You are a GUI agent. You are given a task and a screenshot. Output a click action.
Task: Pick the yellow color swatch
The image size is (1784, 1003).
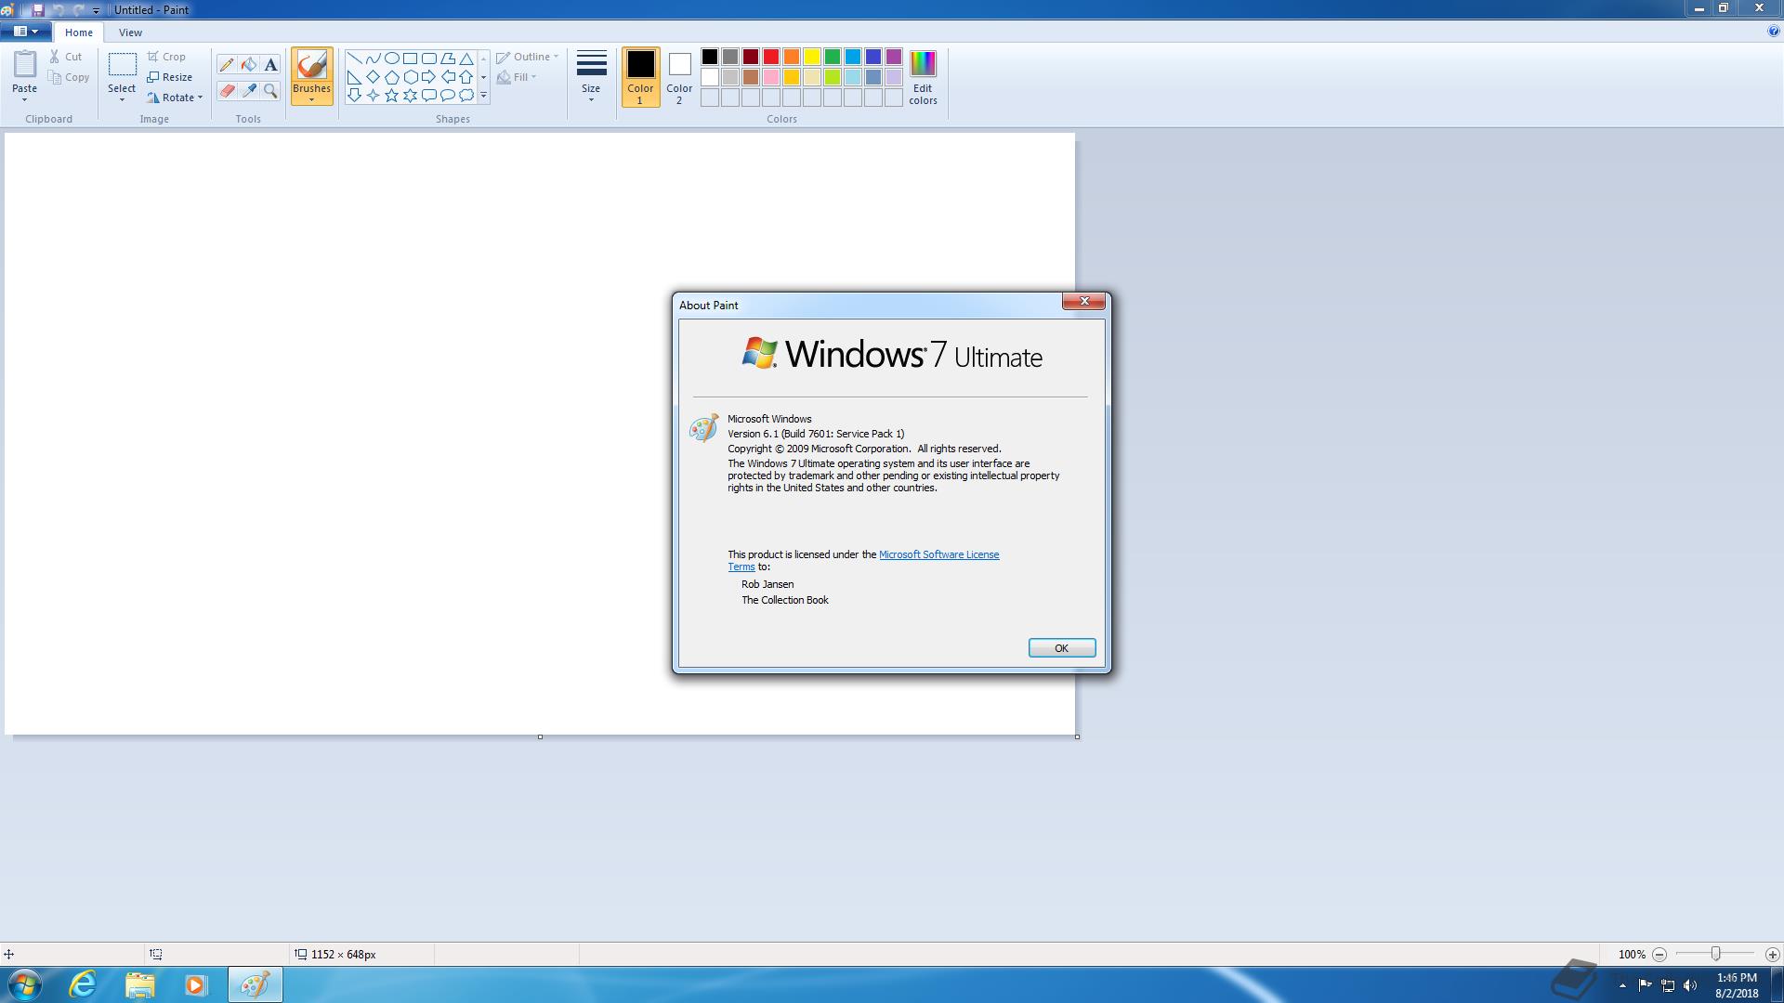click(811, 57)
